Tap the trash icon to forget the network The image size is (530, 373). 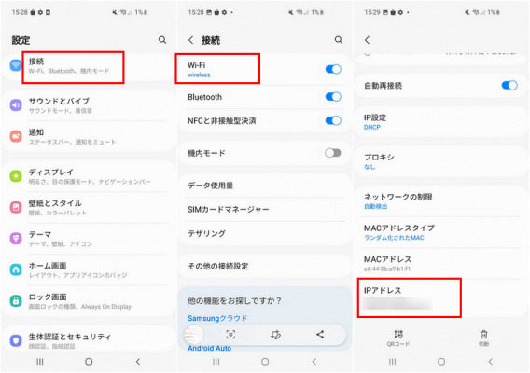[x=483, y=338]
